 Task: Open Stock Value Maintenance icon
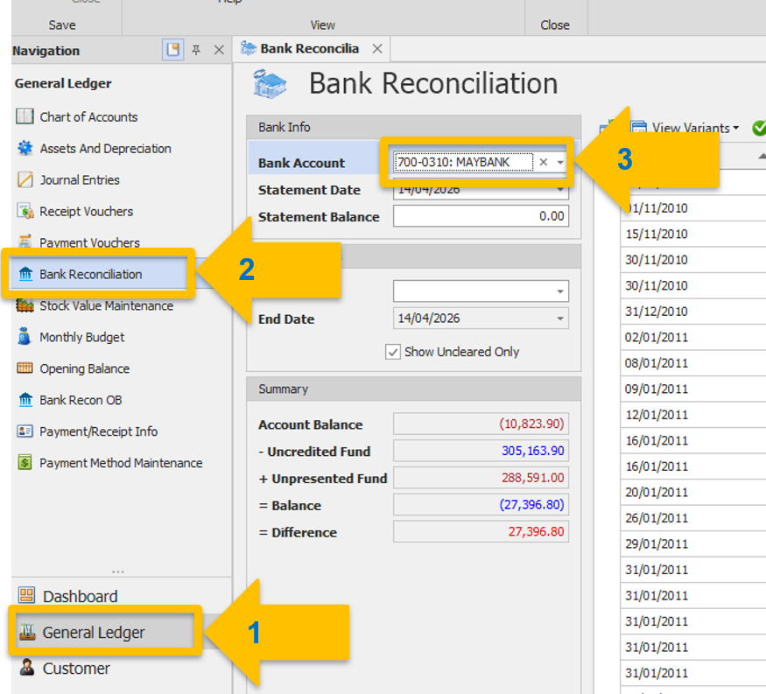pyautogui.click(x=25, y=305)
